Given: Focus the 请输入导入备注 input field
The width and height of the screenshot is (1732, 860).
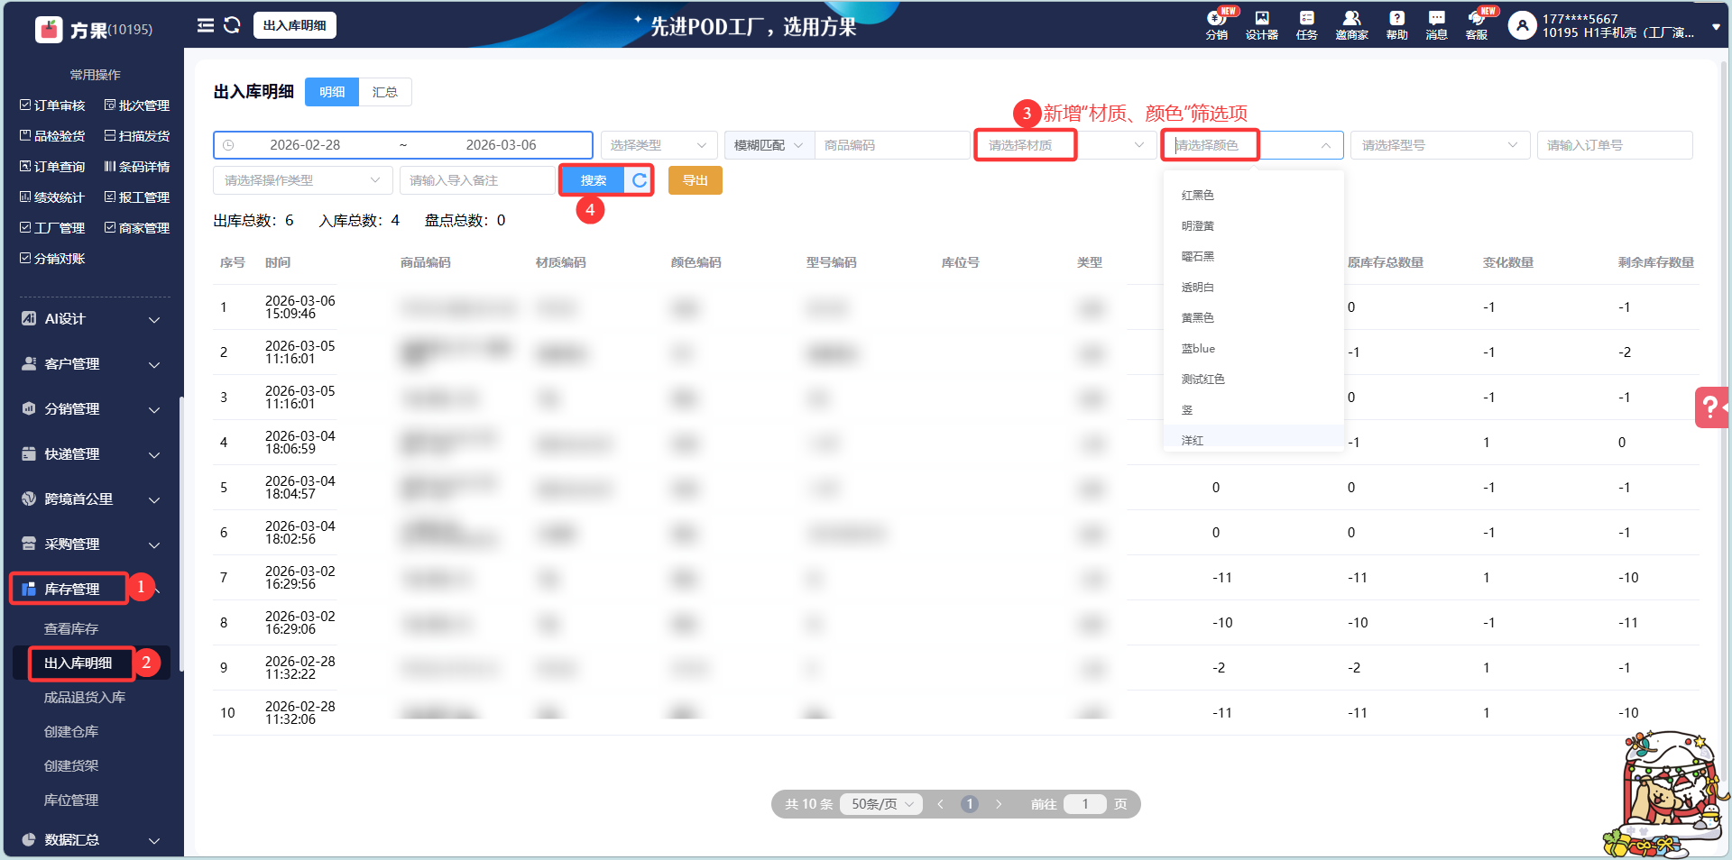Looking at the screenshot, I should 477,180.
